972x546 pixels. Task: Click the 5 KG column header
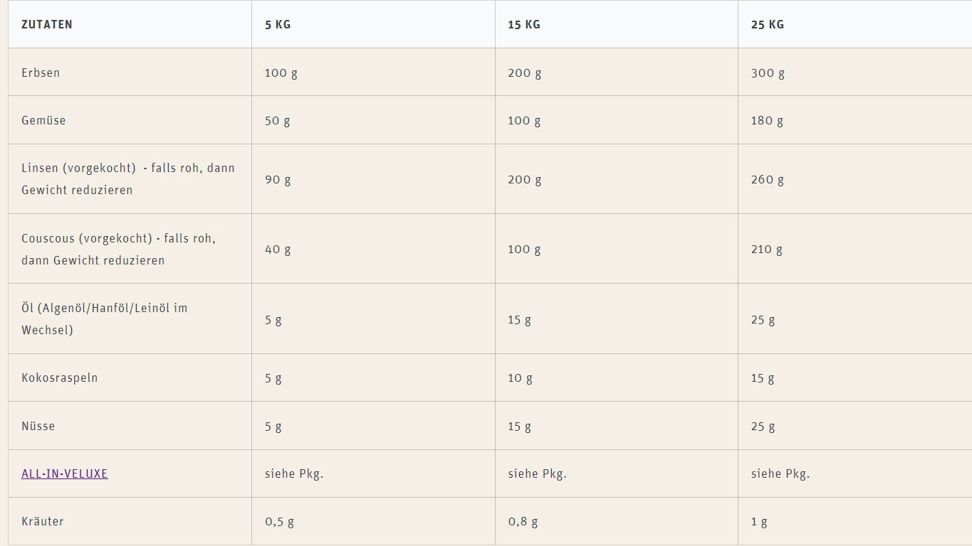tap(278, 24)
